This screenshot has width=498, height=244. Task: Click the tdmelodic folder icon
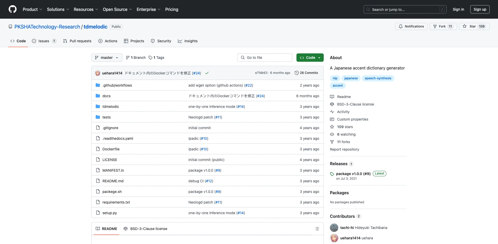(98, 107)
